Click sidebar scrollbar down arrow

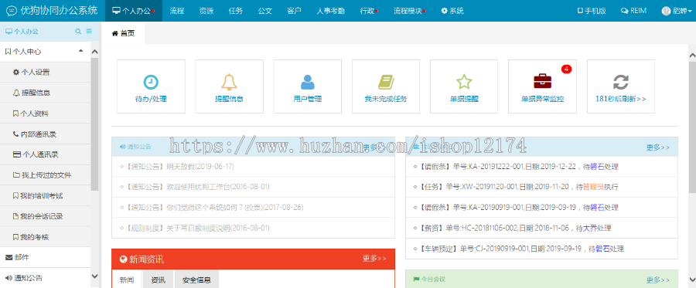tap(94, 276)
